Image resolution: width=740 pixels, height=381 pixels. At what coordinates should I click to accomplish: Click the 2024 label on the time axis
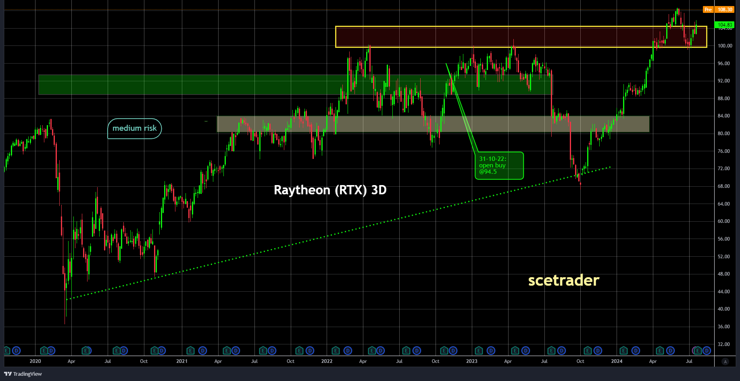point(617,361)
